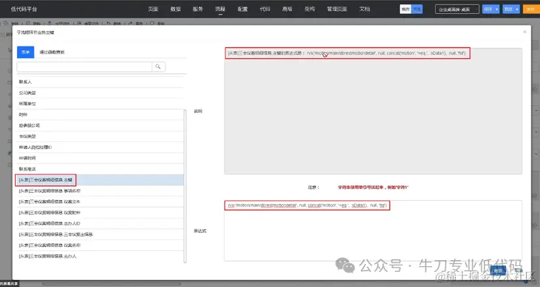Click inside the gray 说明 description area
Image resolution: width=540 pixels, height=287 pixels.
(373, 111)
